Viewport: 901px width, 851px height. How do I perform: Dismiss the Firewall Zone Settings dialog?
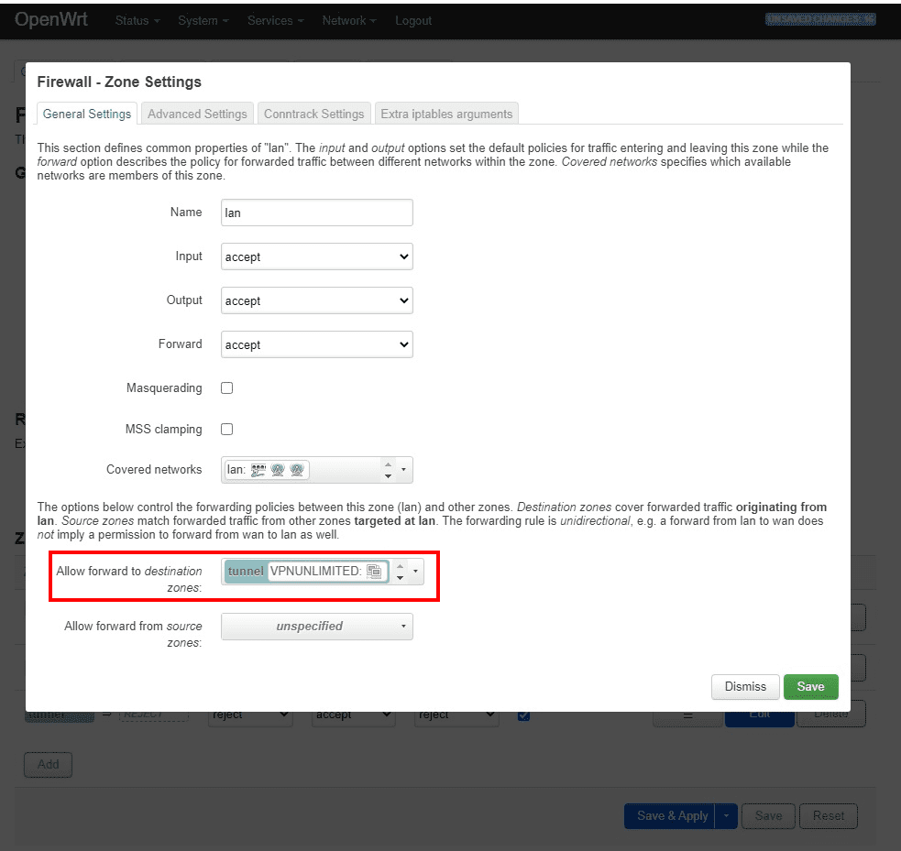click(x=744, y=686)
